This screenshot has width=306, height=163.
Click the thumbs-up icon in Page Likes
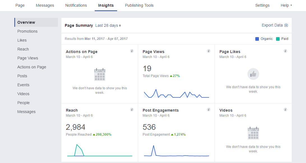click(253, 74)
